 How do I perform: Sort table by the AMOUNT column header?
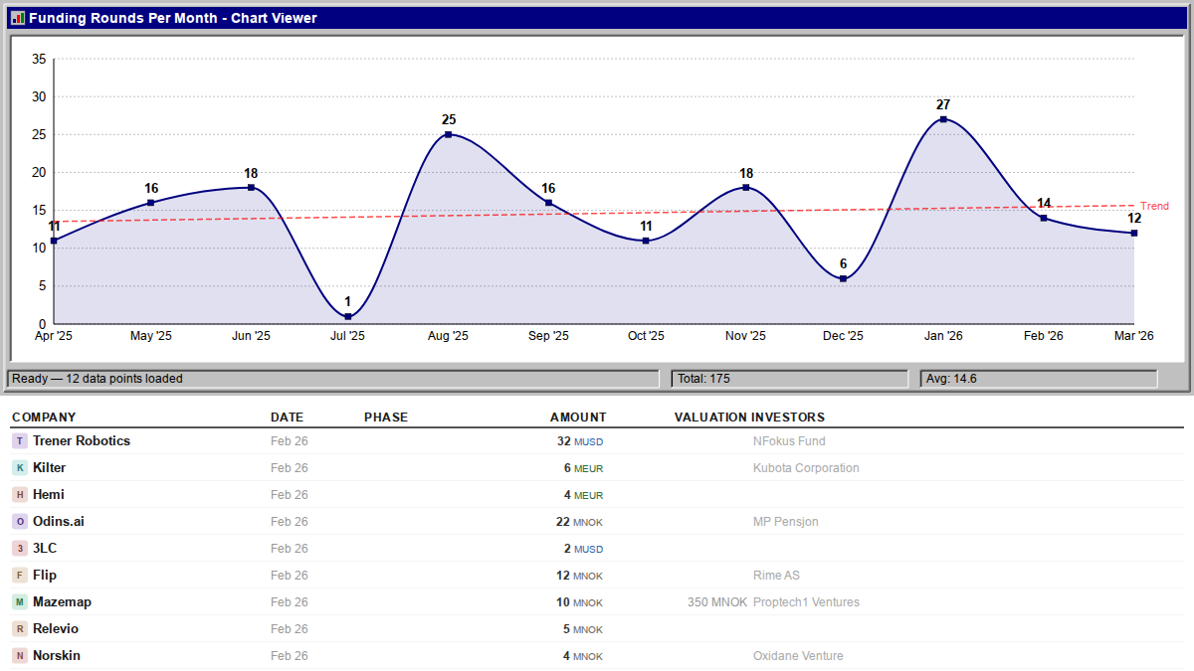click(577, 418)
